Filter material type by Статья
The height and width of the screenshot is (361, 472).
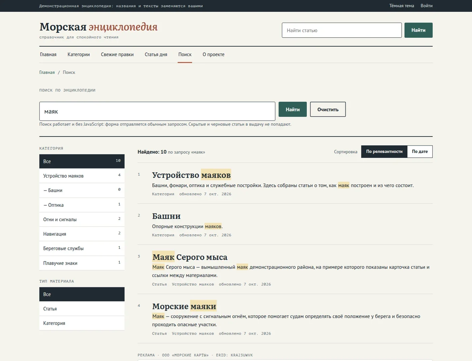click(82, 309)
